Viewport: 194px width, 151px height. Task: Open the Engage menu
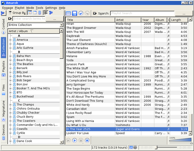click(8, 8)
